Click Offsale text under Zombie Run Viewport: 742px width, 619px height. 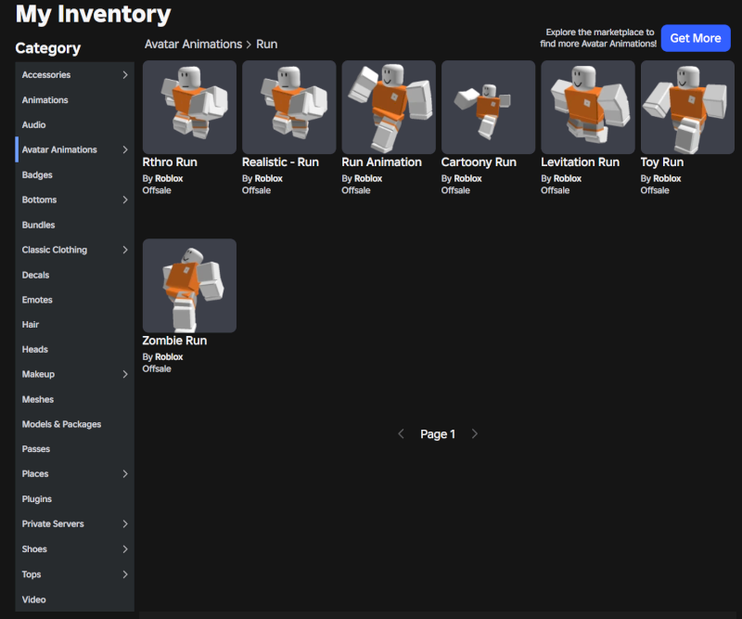157,368
